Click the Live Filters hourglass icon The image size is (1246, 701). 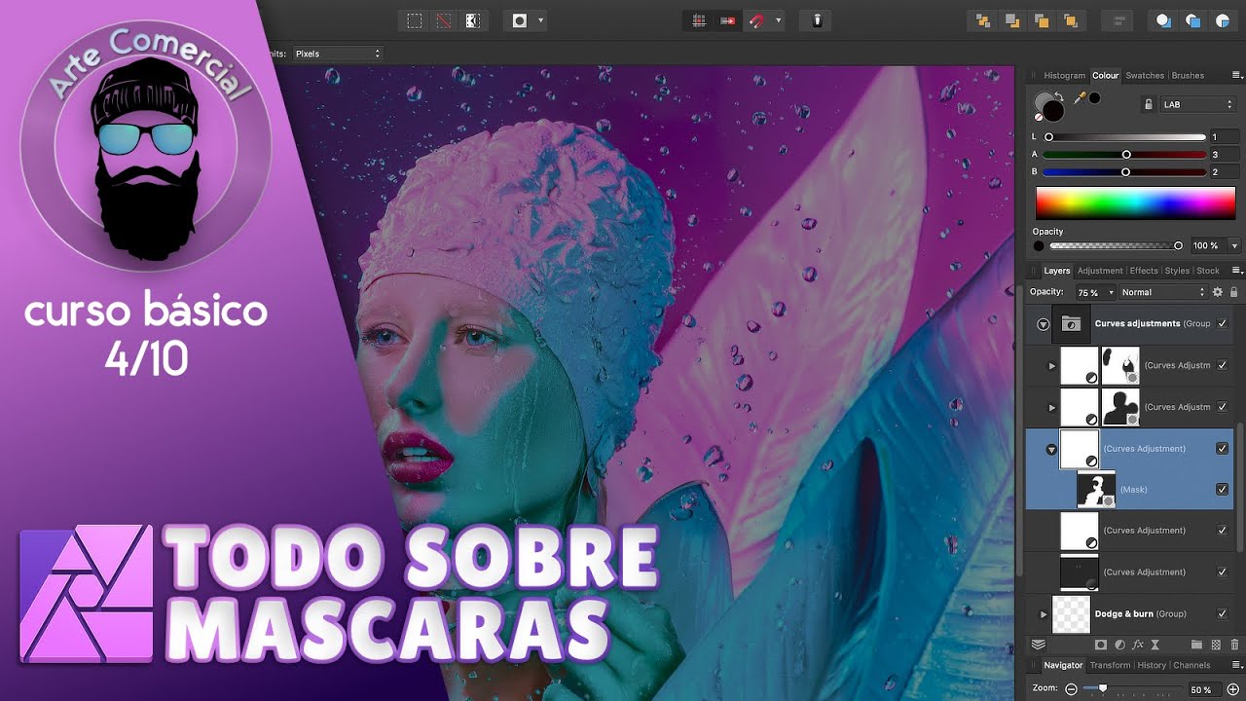(1155, 645)
